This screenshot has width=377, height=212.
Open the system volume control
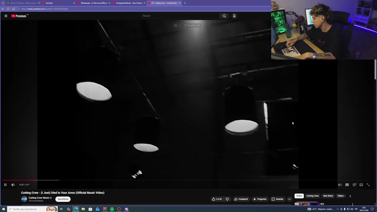[352, 209]
